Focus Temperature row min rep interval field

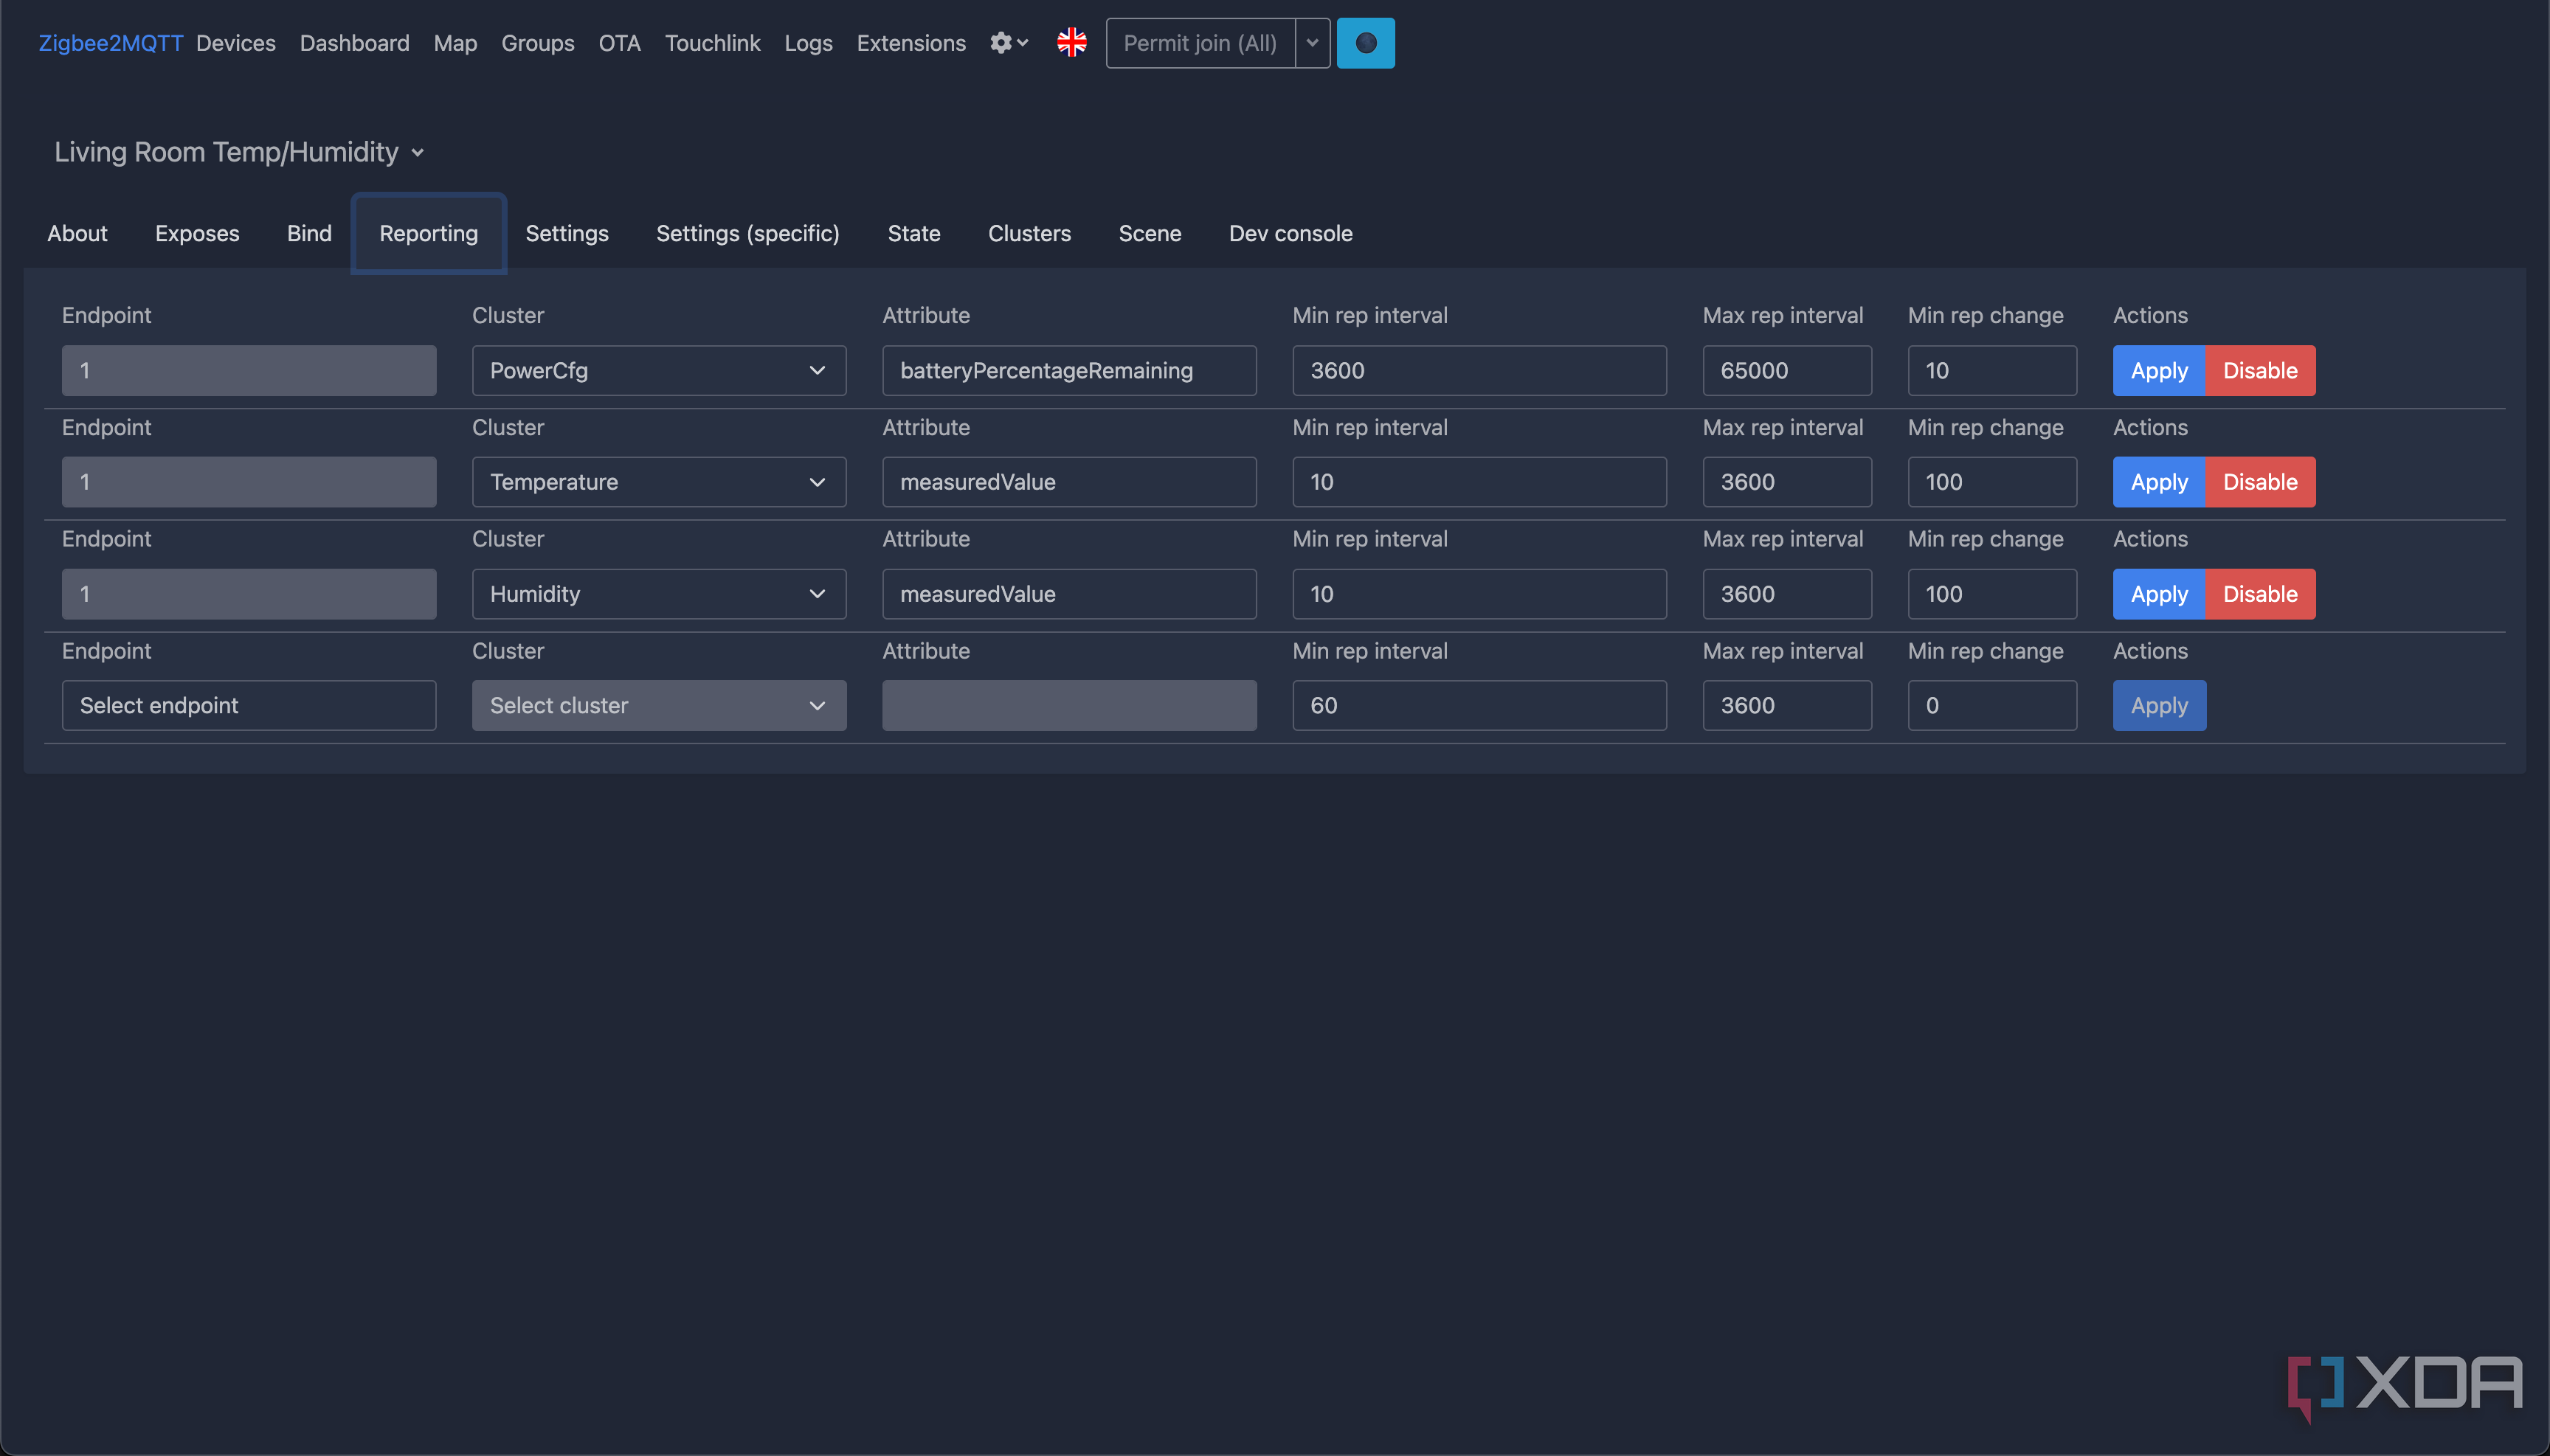[x=1479, y=482]
